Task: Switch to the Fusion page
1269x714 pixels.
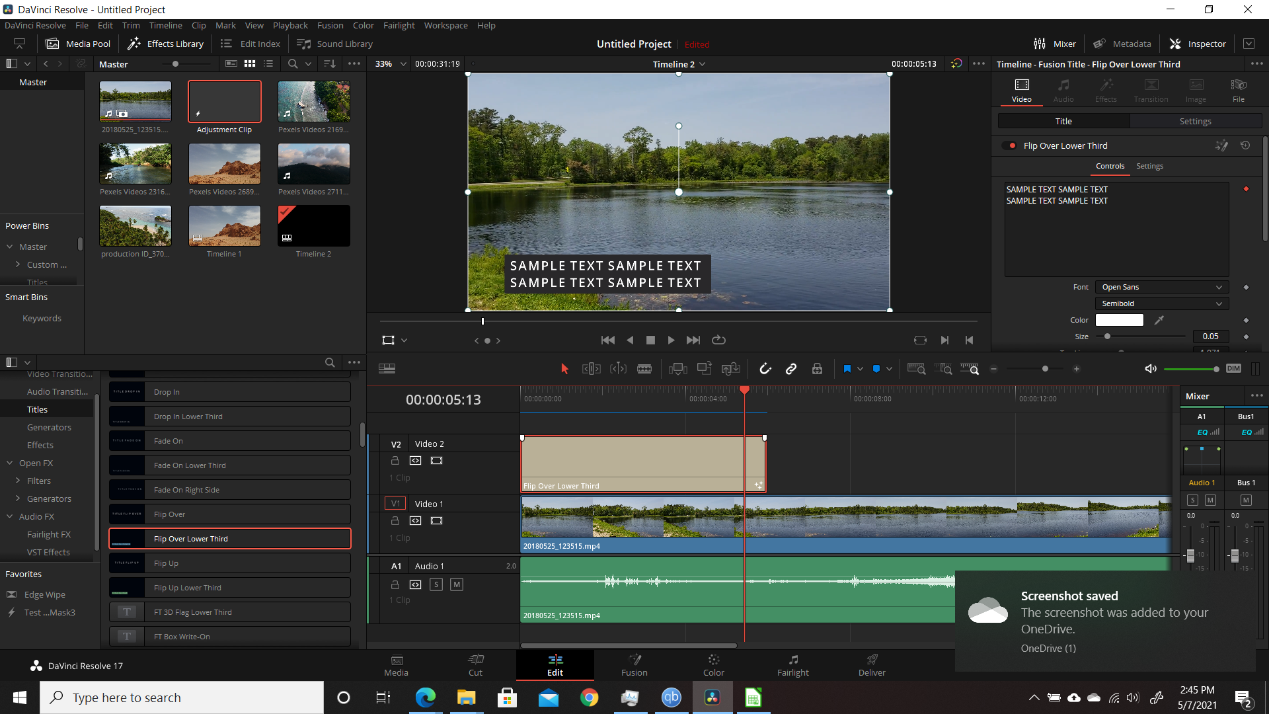Action: click(x=634, y=665)
